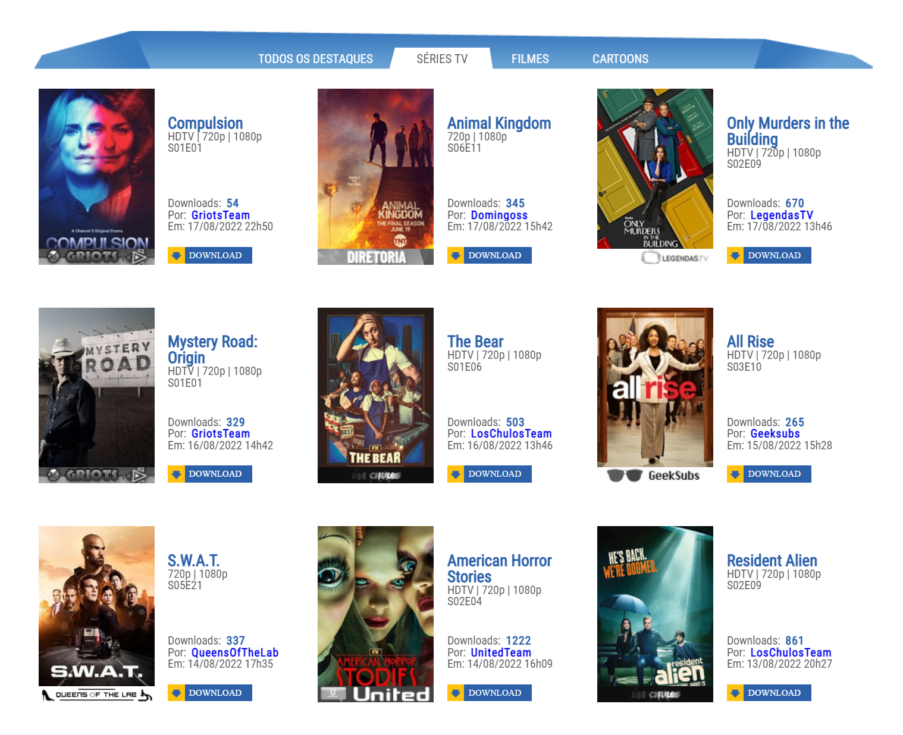
Task: Download All Rise S03E10 subtitles
Action: (769, 474)
